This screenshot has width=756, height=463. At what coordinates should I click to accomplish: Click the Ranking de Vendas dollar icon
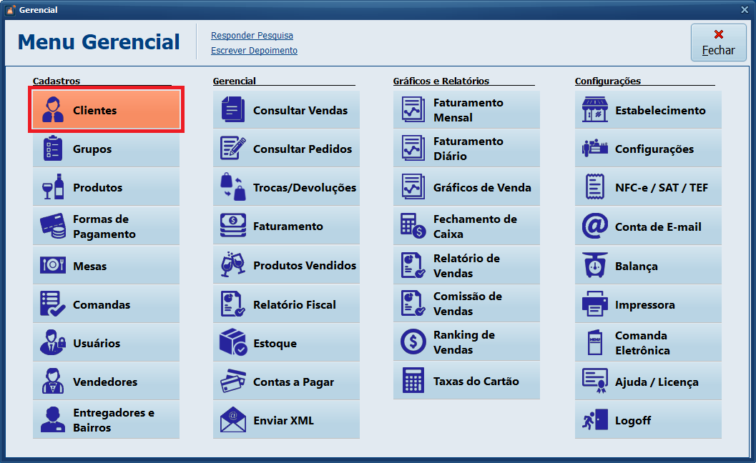413,342
